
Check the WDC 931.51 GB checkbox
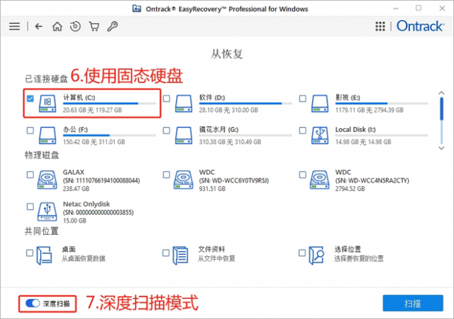166,175
